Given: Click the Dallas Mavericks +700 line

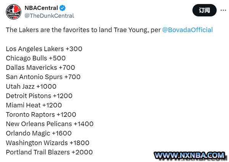Looking at the screenshot, I should point(40,68).
